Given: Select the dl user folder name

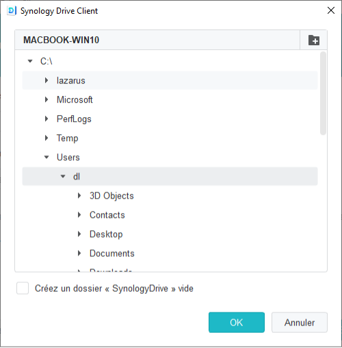Looking at the screenshot, I should pos(77,177).
